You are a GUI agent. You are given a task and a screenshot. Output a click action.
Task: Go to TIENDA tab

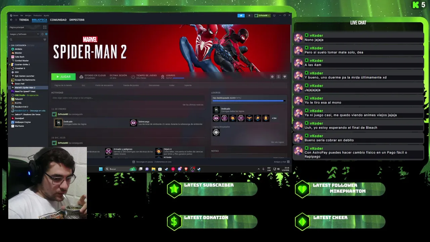click(24, 20)
